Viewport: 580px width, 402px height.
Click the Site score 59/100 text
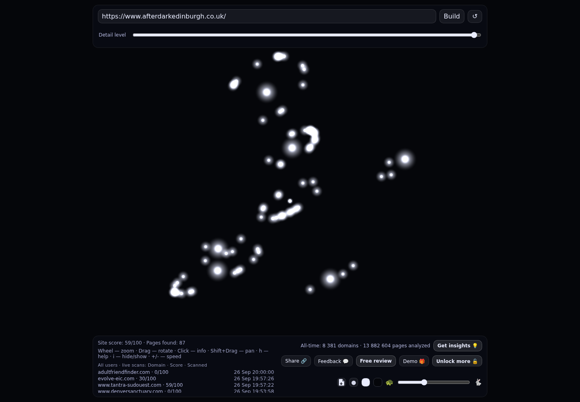(120, 343)
